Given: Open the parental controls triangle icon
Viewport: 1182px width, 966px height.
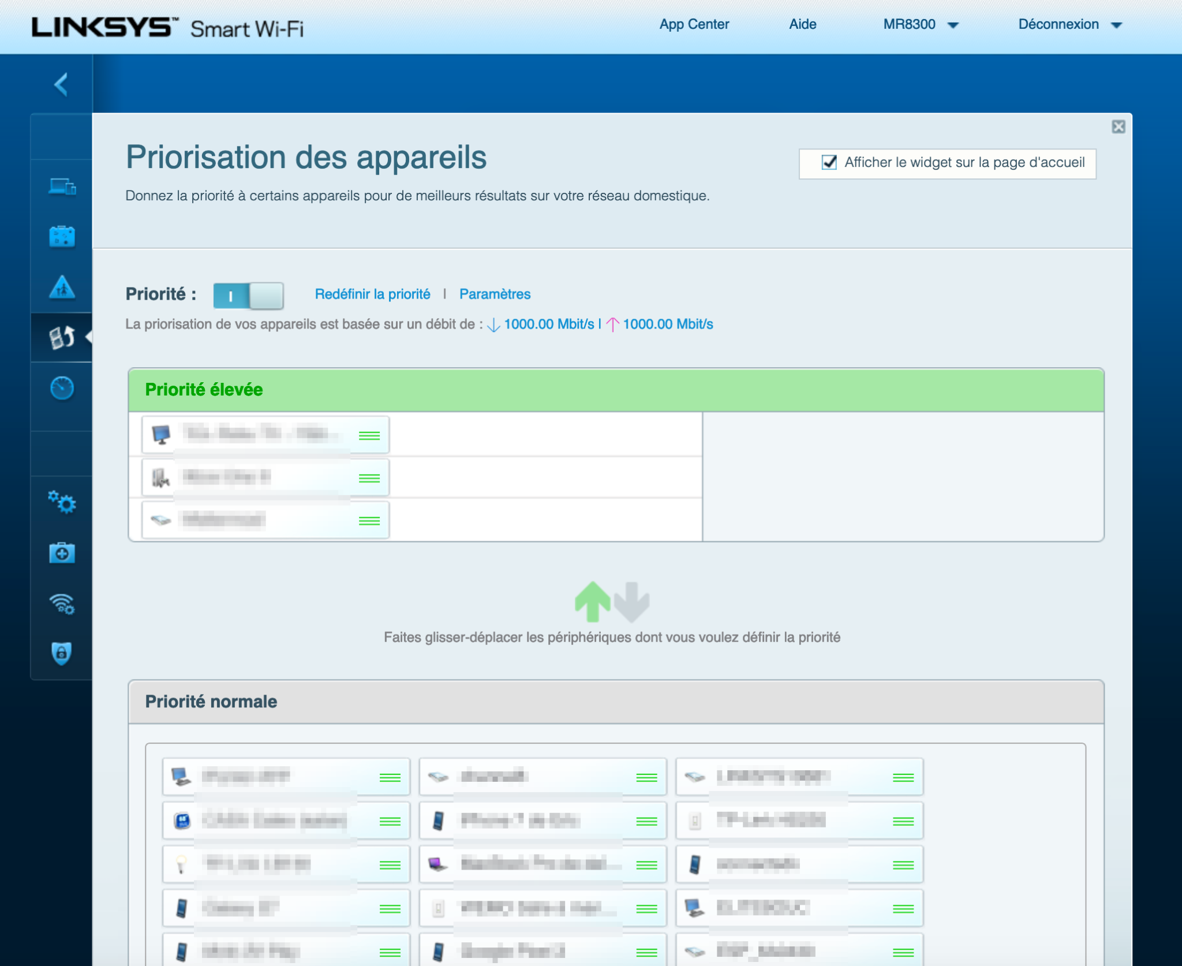Looking at the screenshot, I should click(62, 286).
